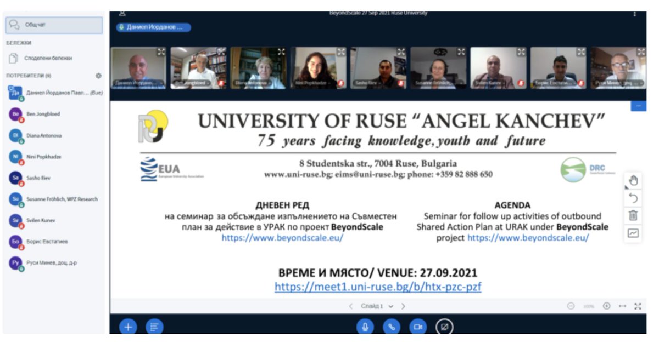Open the options three-dot menu
659x343 pixels.
point(635,14)
